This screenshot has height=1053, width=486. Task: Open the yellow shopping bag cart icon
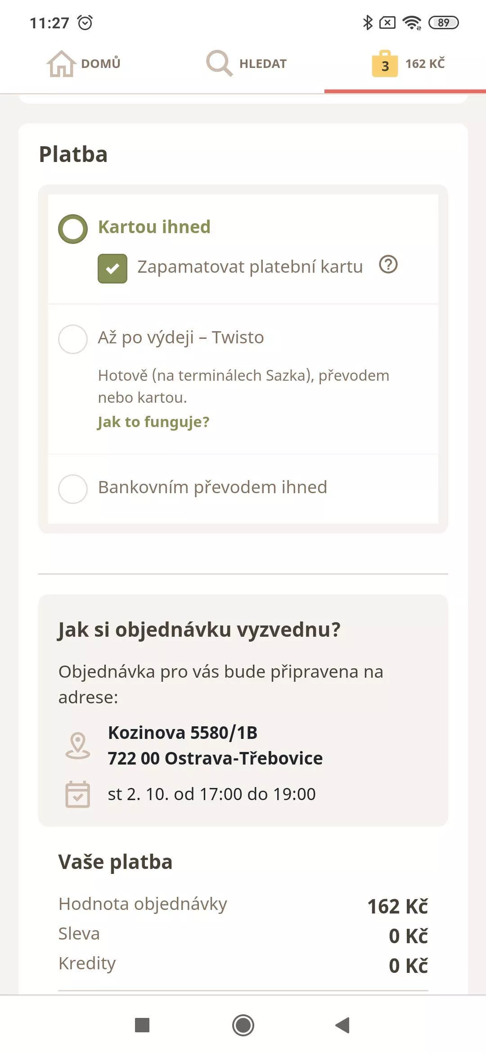click(x=385, y=63)
